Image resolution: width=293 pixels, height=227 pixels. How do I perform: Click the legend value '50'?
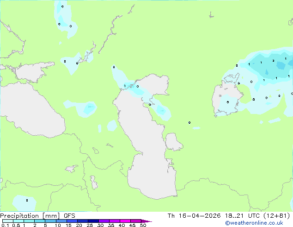143,225
